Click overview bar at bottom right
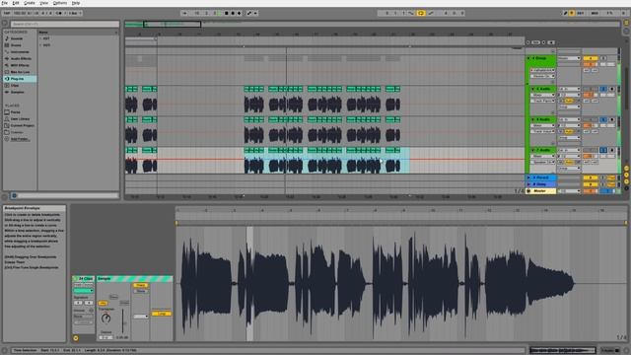The height and width of the screenshot is (355, 631). click(562, 350)
